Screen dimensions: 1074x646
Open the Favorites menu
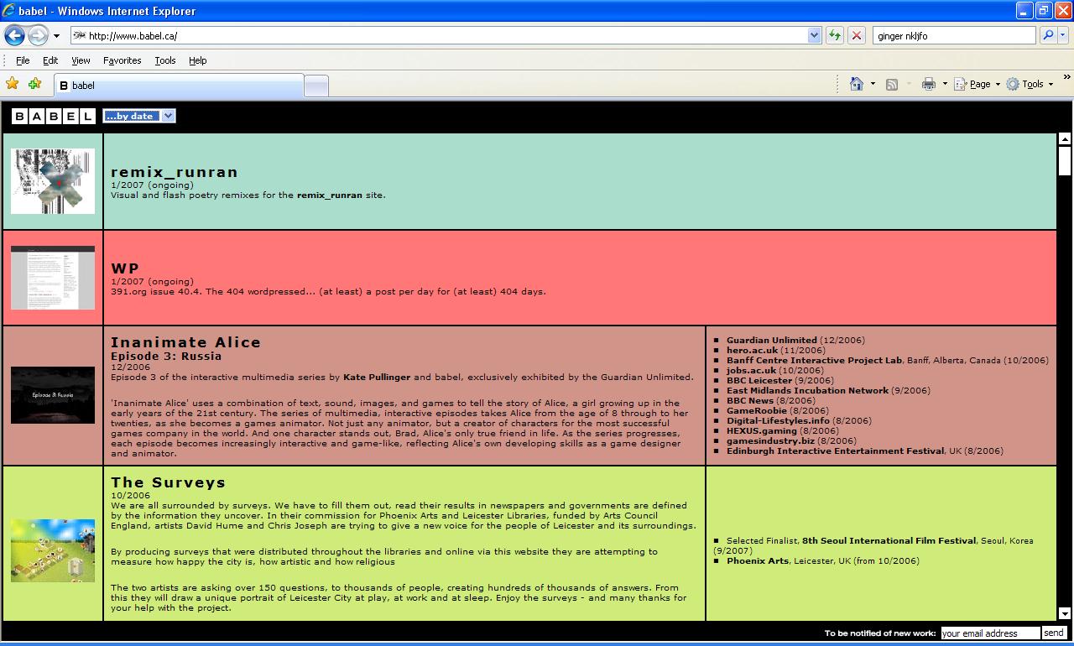click(x=123, y=60)
